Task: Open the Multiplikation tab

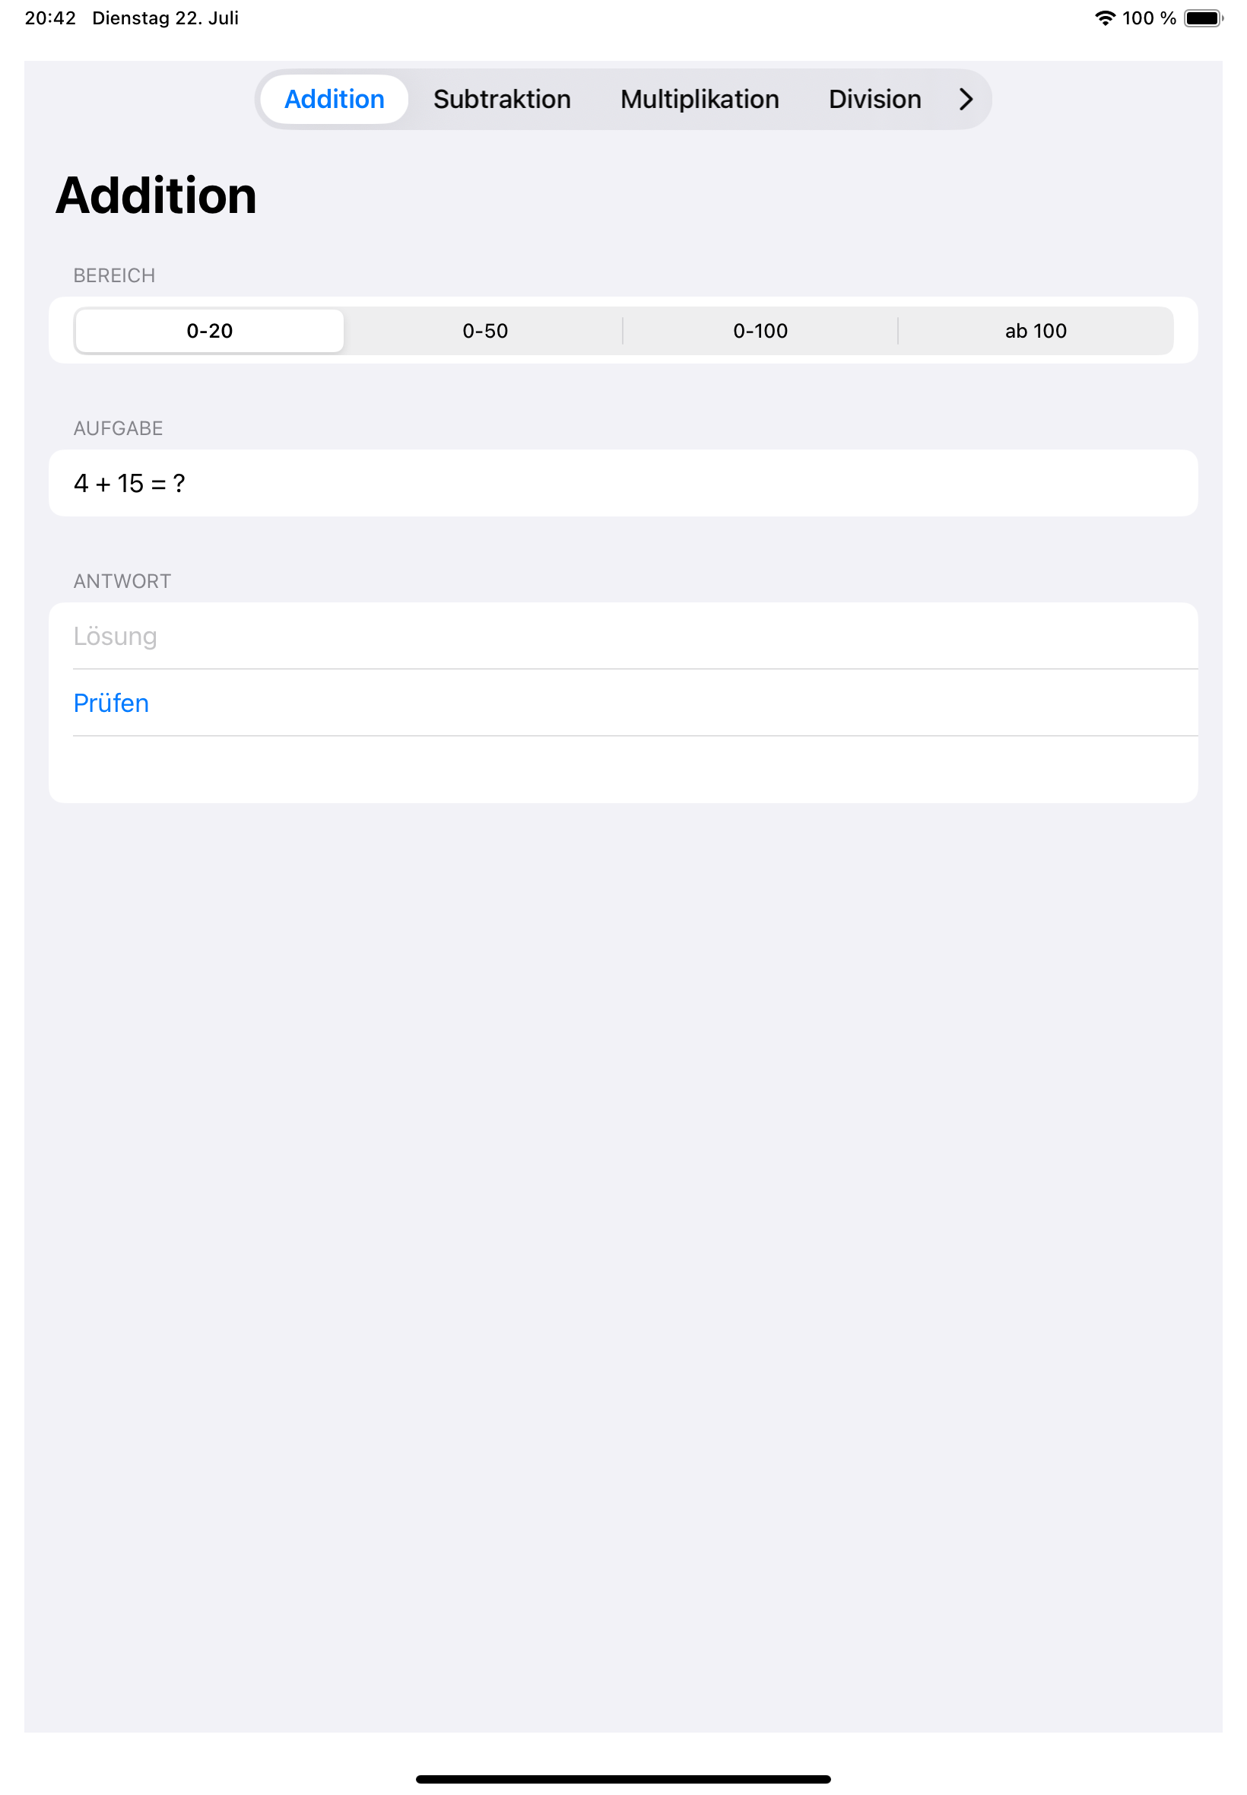Action: point(700,99)
